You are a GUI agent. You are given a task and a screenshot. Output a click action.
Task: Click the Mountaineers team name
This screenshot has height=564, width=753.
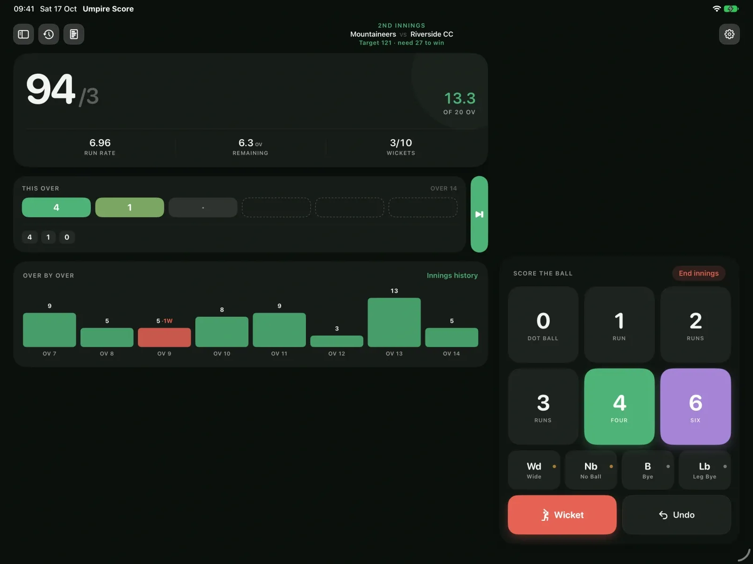pyautogui.click(x=373, y=34)
